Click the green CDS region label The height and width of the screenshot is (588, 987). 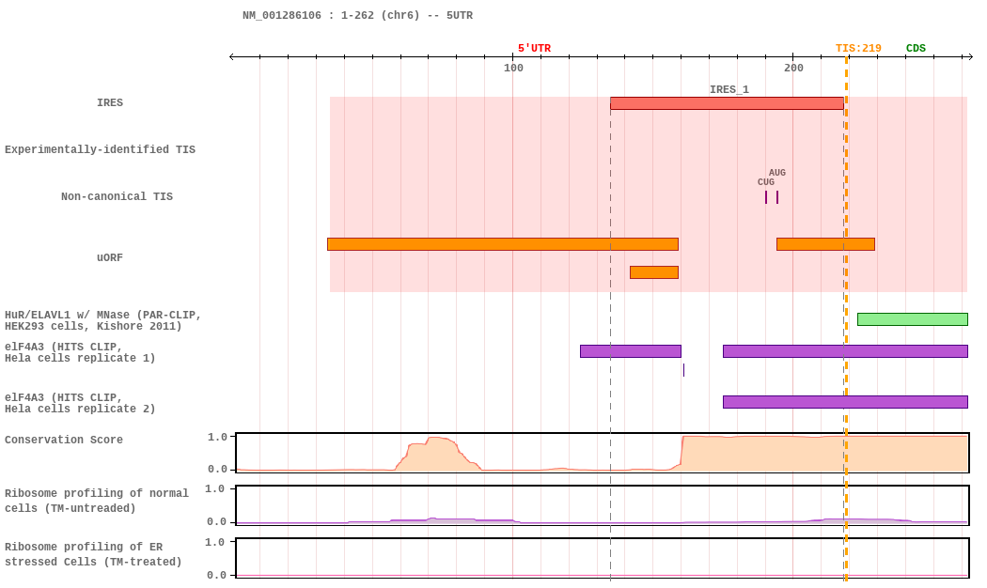(916, 49)
